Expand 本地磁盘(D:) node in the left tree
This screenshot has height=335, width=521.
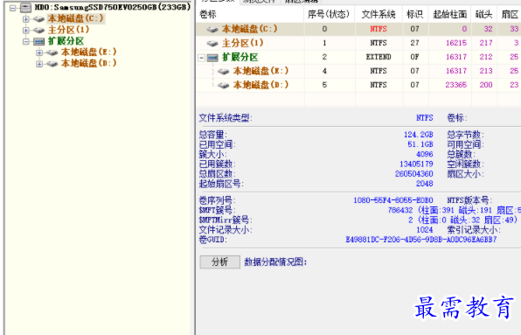tap(38, 64)
